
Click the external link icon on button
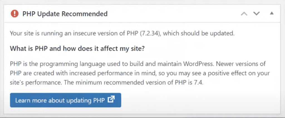[x=111, y=100]
